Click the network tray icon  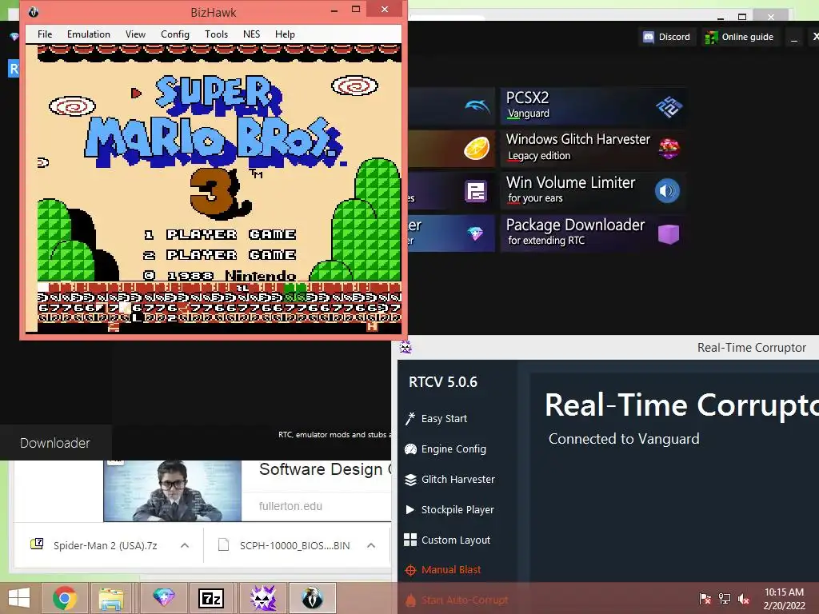[x=725, y=599]
